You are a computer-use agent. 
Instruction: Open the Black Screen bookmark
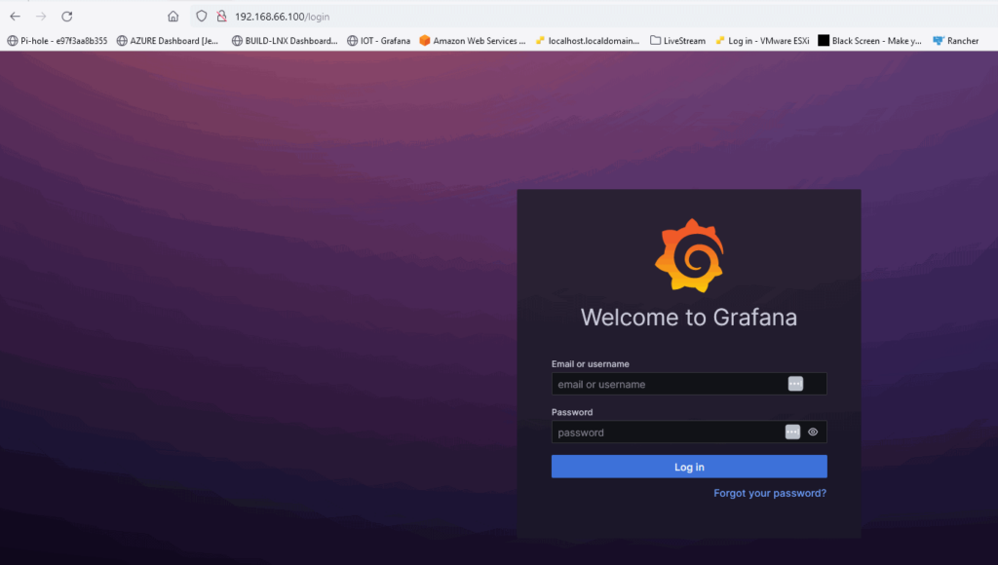point(869,41)
